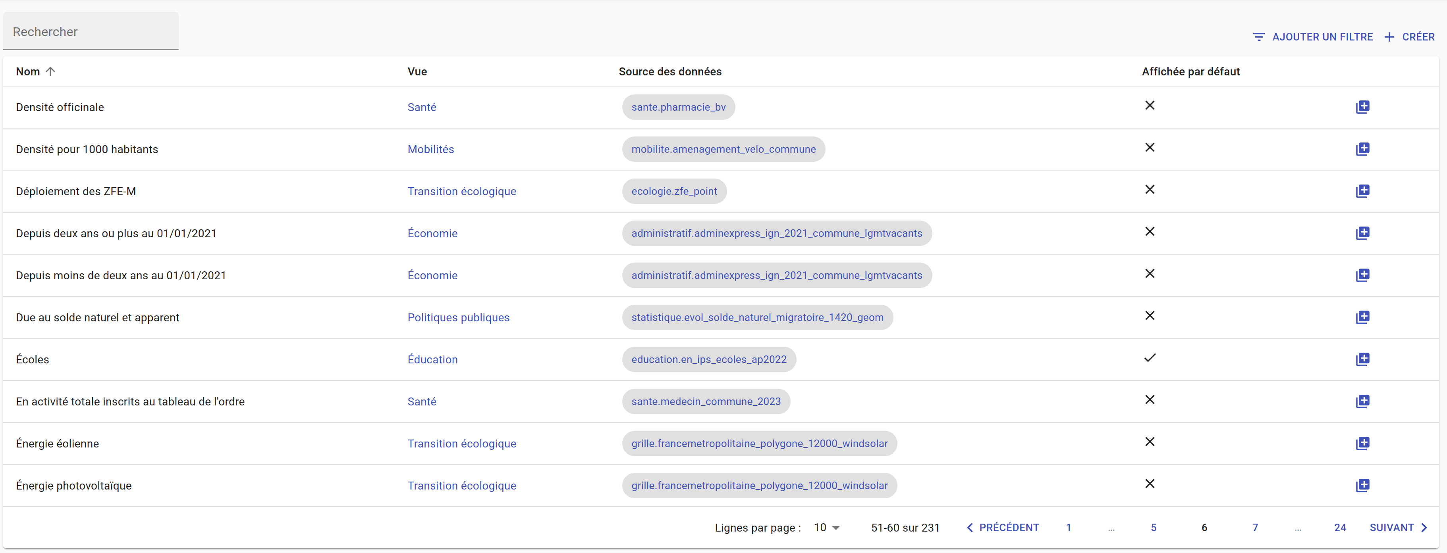The height and width of the screenshot is (553, 1447).
Task: Open lgmtvacants source chip in Depuis moins row
Action: pos(777,276)
